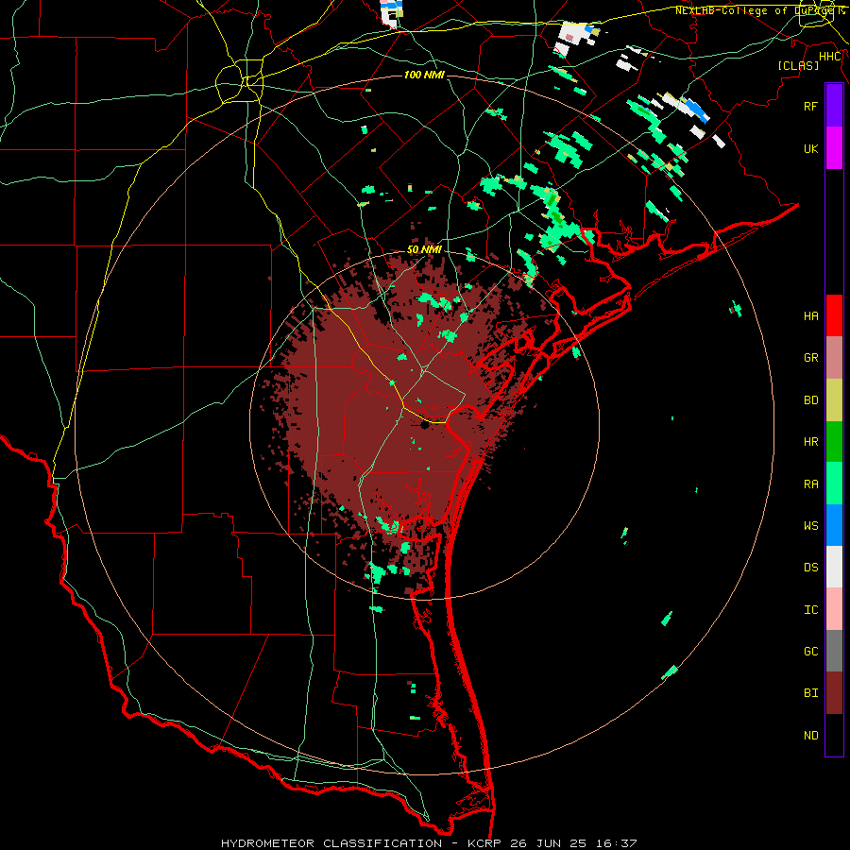This screenshot has height=850, width=850.
Task: Click the [CLAS] legend heading
Action: (x=798, y=65)
